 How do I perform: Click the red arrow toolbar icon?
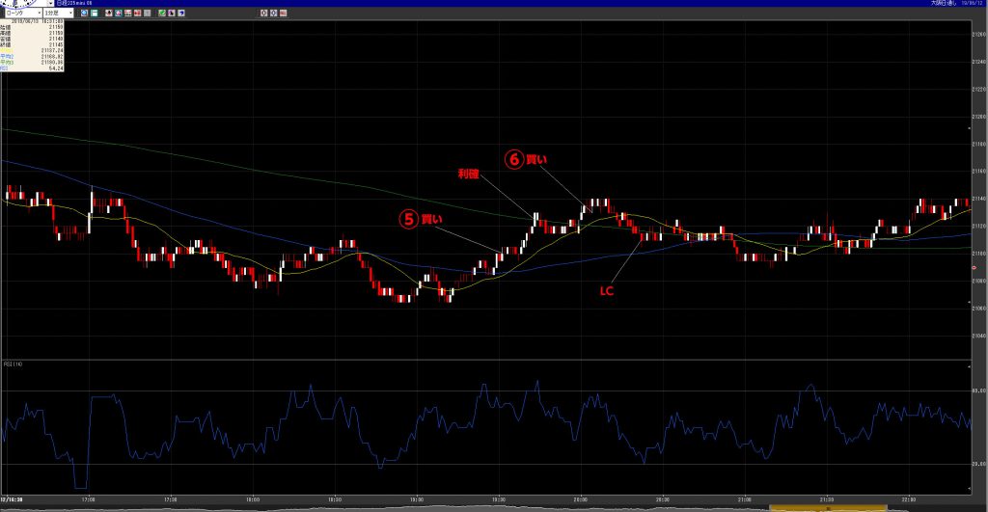137,13
